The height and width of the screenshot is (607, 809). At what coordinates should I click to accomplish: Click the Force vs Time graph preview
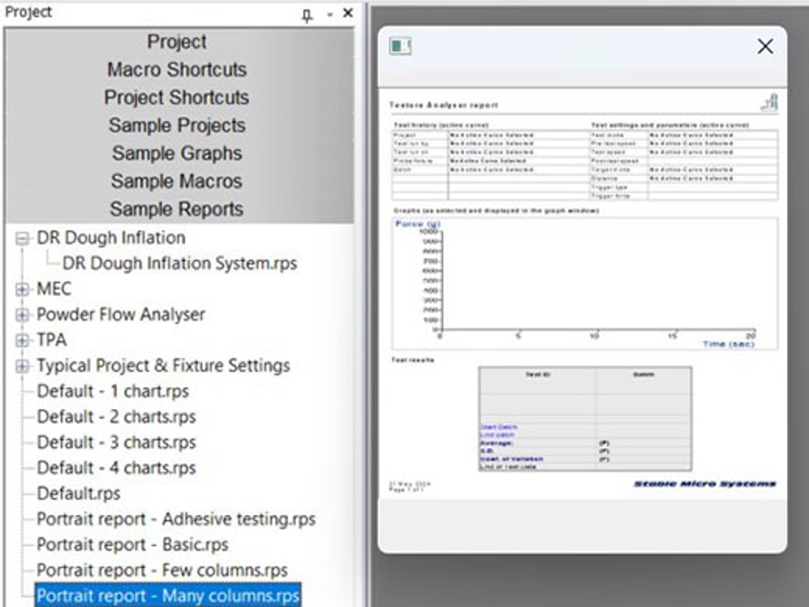point(585,284)
